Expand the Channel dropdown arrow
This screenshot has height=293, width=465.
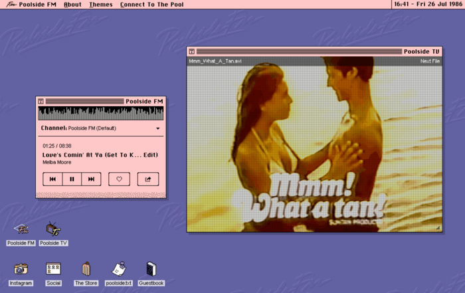(158, 128)
